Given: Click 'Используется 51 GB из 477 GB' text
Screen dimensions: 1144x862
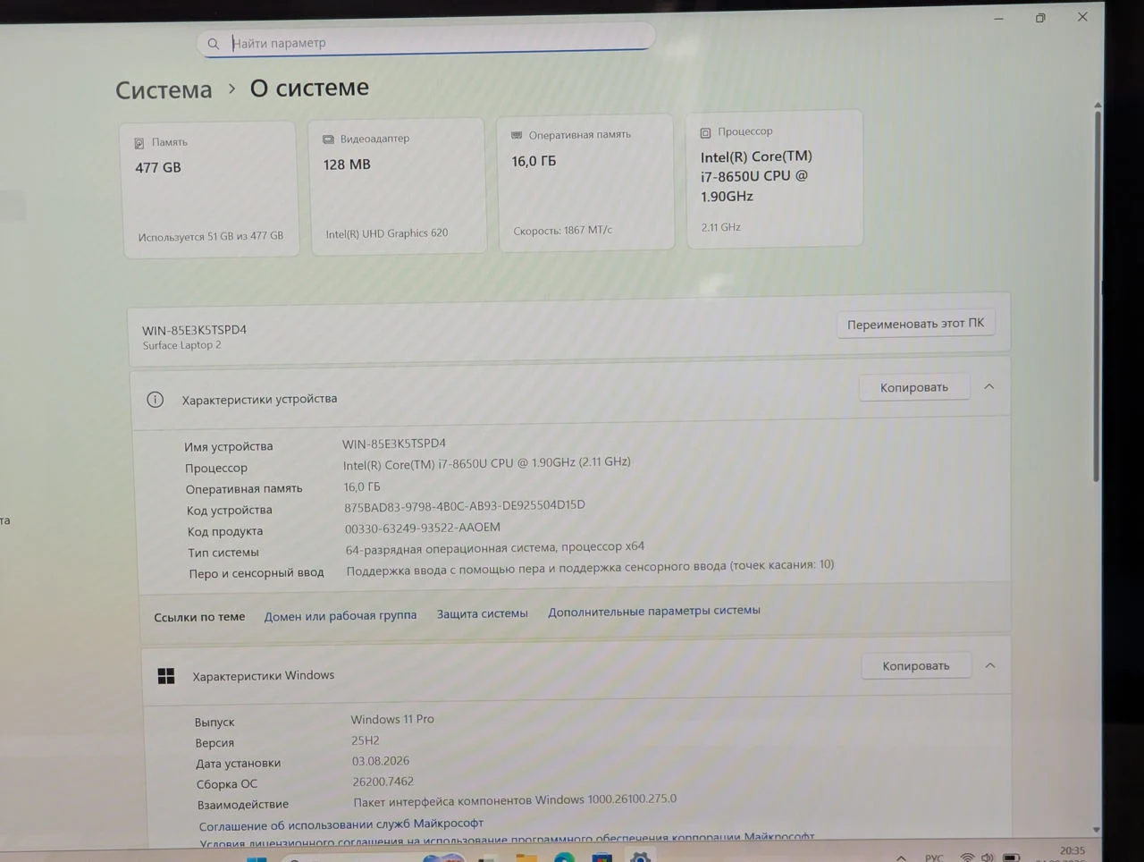Looking at the screenshot, I should coord(211,236).
